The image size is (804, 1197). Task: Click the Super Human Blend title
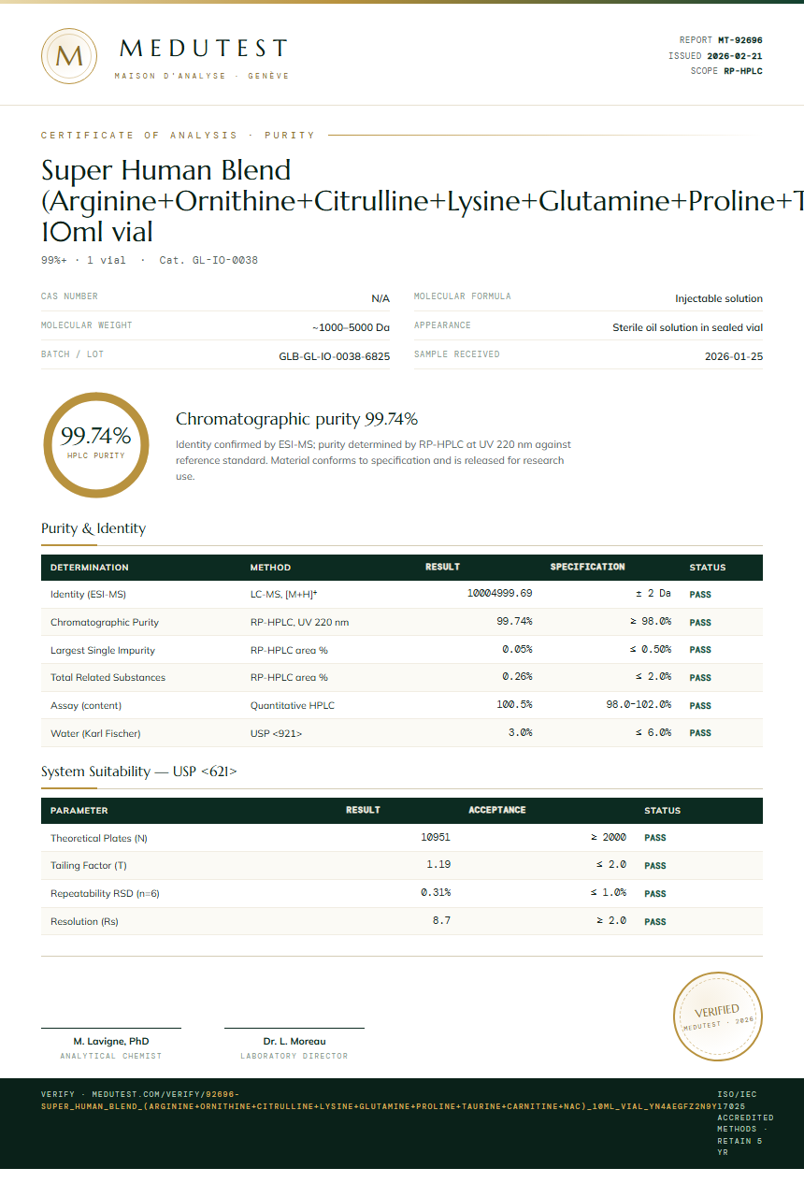[x=423, y=201]
